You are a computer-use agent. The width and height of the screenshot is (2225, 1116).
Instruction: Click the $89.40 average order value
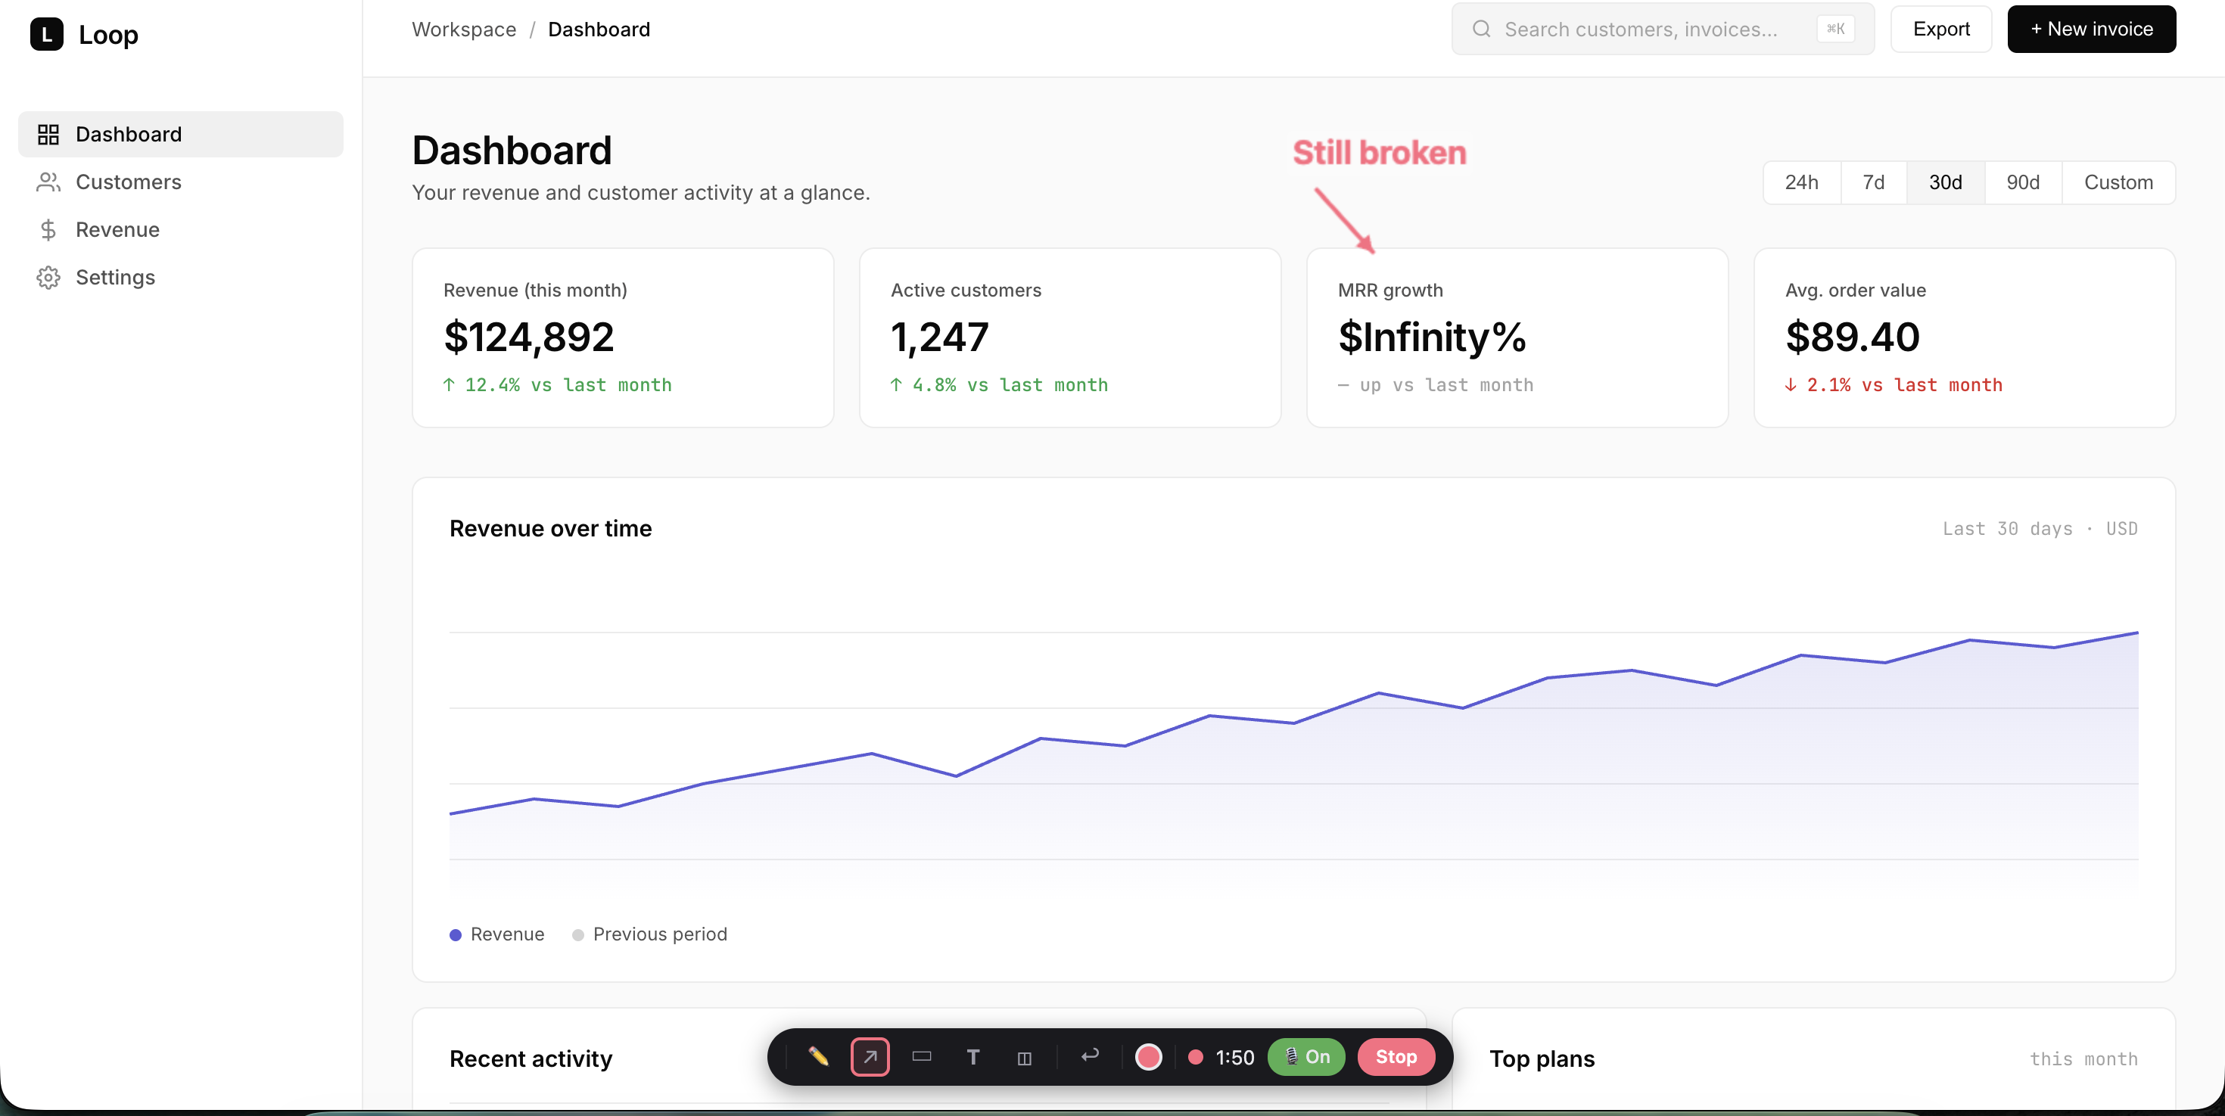coord(1852,337)
